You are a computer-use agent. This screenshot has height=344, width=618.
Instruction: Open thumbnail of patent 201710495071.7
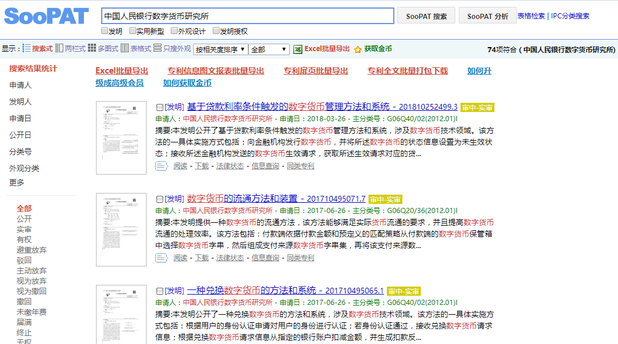click(121, 230)
